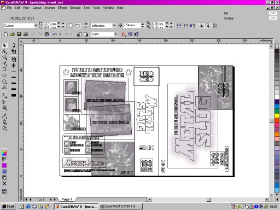Choose the Ellipse tool
Screen dimensions: 280x210
point(4,75)
